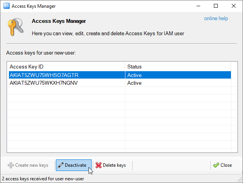Image resolution: width=243 pixels, height=183 pixels.
Task: Open the online help link
Action: tap(216, 18)
